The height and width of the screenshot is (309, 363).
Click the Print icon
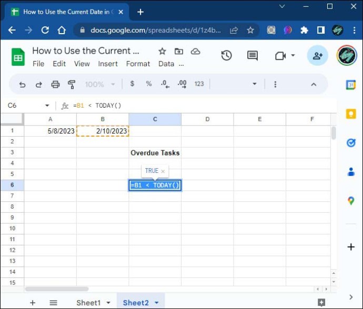55,85
